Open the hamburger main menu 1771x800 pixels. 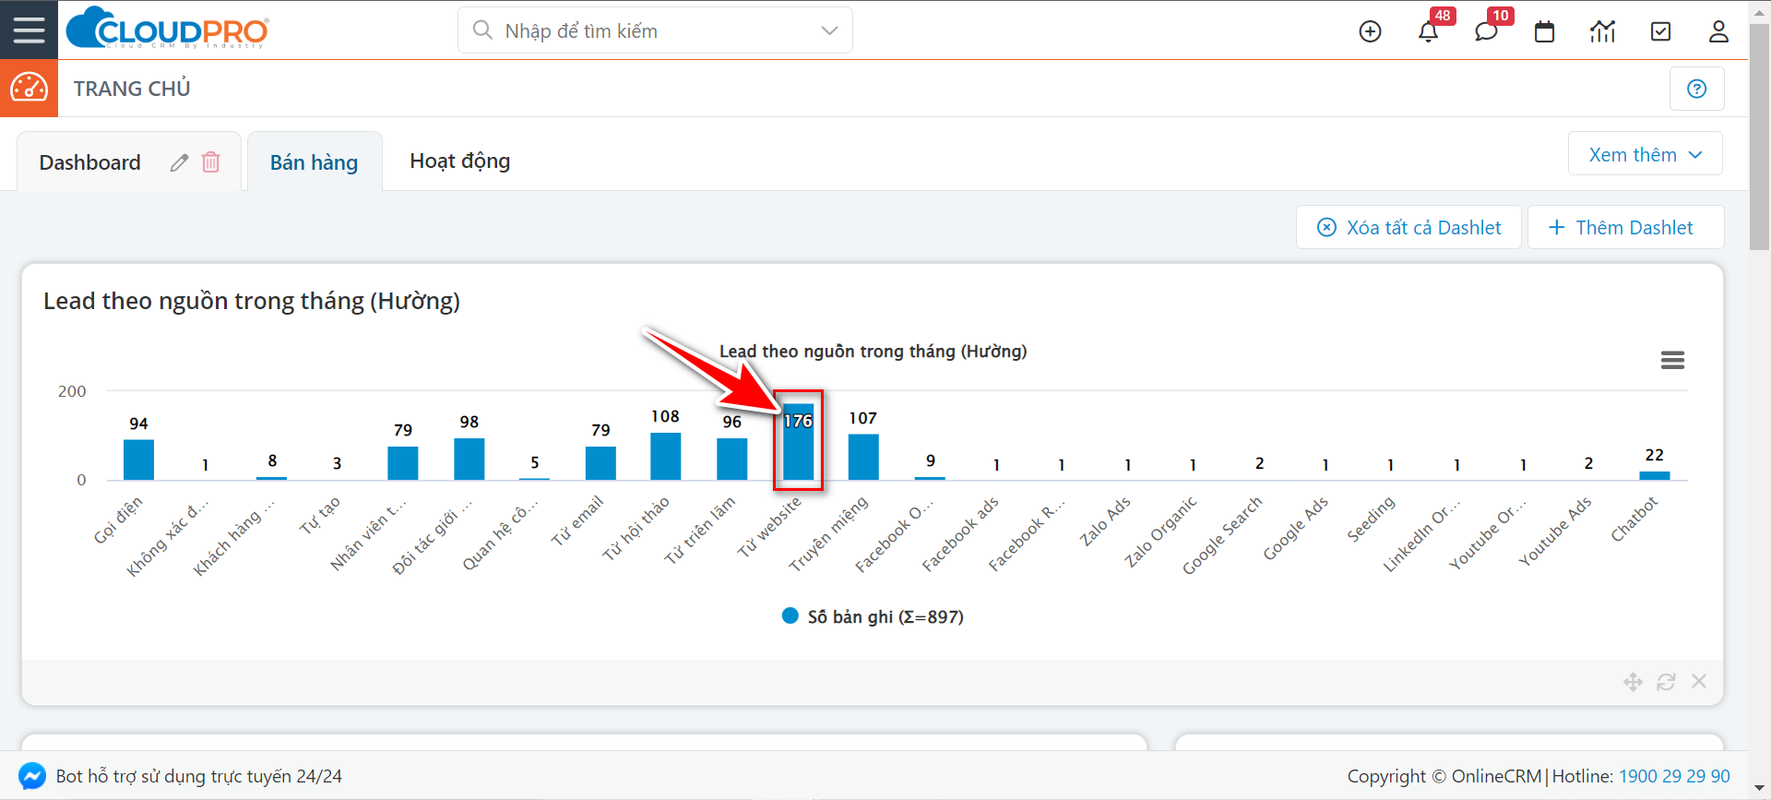tap(29, 30)
